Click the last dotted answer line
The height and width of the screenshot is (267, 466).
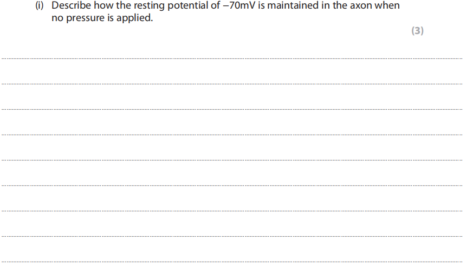click(x=232, y=262)
